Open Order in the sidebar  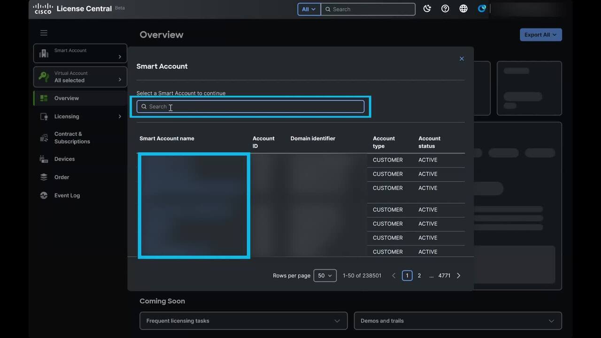point(62,177)
